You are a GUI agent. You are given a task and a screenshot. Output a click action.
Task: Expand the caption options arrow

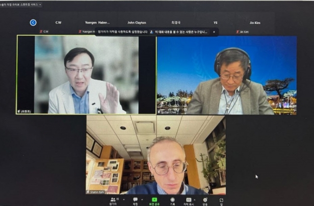coord(194,200)
